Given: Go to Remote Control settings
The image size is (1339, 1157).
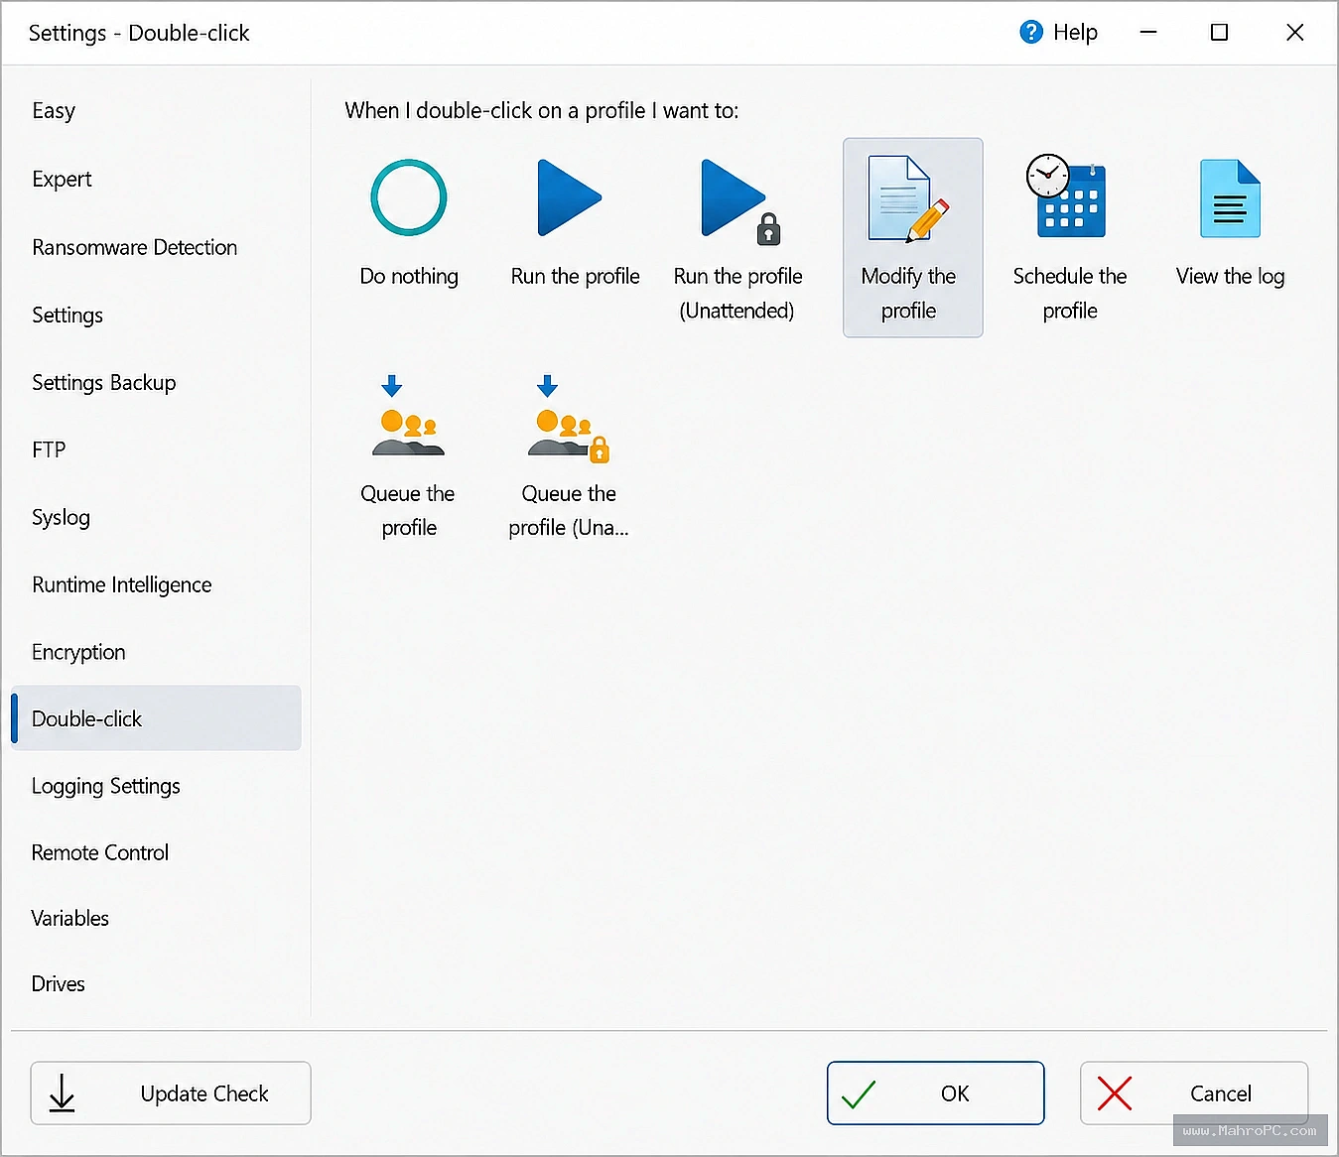Looking at the screenshot, I should point(156,853).
